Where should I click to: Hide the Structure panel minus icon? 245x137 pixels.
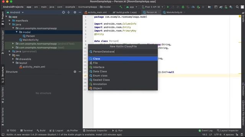pos(80,72)
